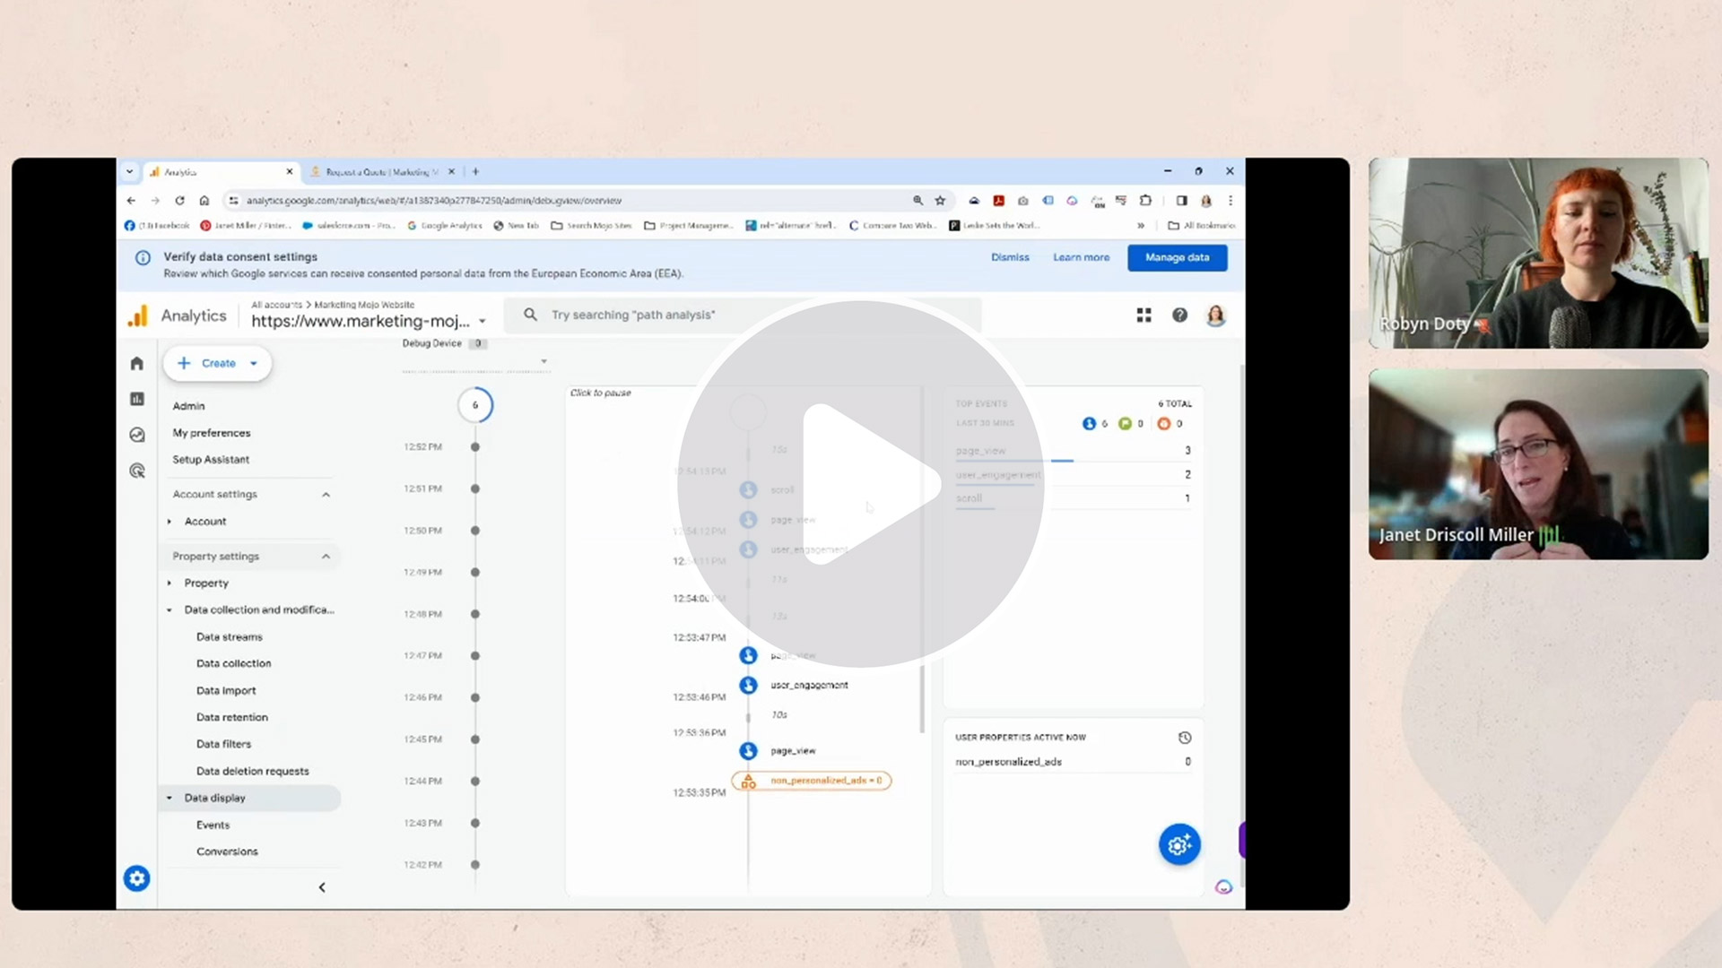Click the search analytics input field

[744, 315]
